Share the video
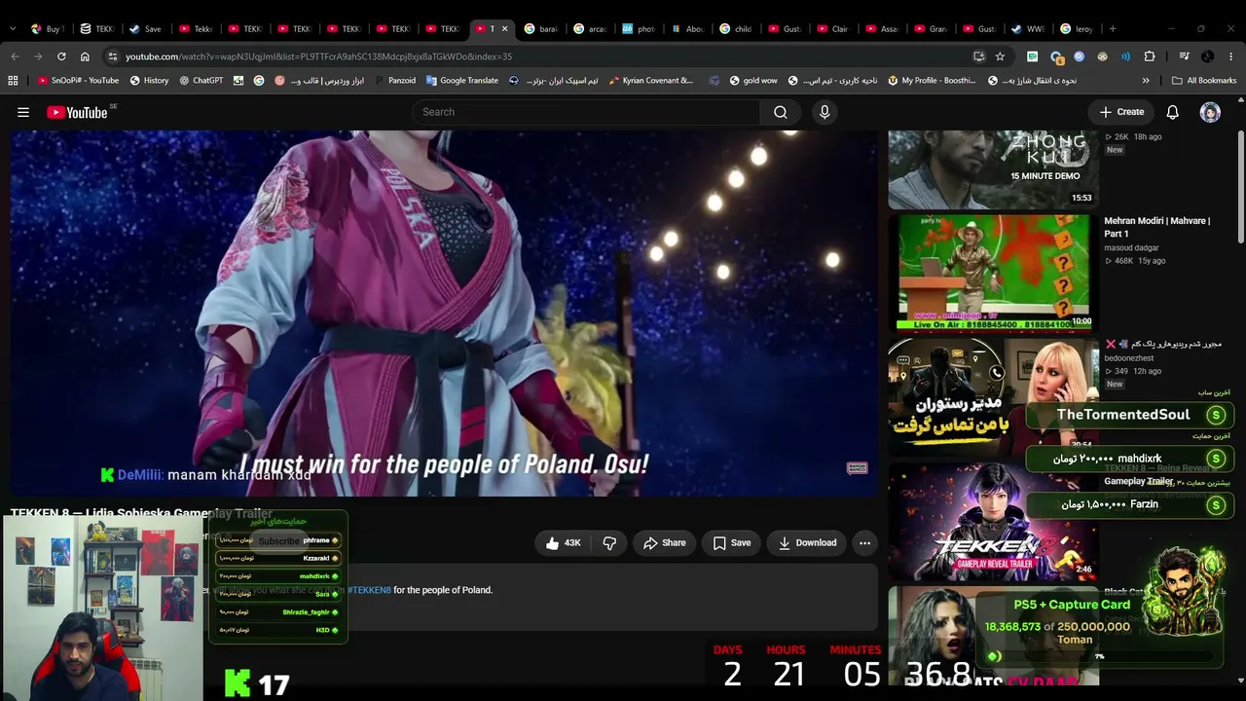 (665, 543)
